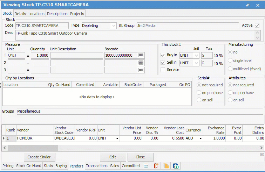This screenshot has height=172, width=265.
Task: Open the gift box icon tab
Action: pos(176,166)
